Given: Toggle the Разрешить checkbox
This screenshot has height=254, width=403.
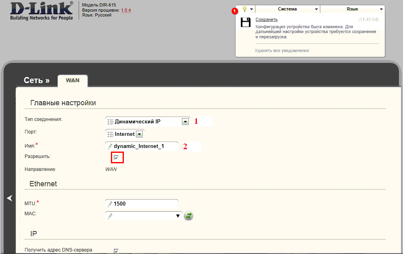Looking at the screenshot, I should click(x=116, y=157).
